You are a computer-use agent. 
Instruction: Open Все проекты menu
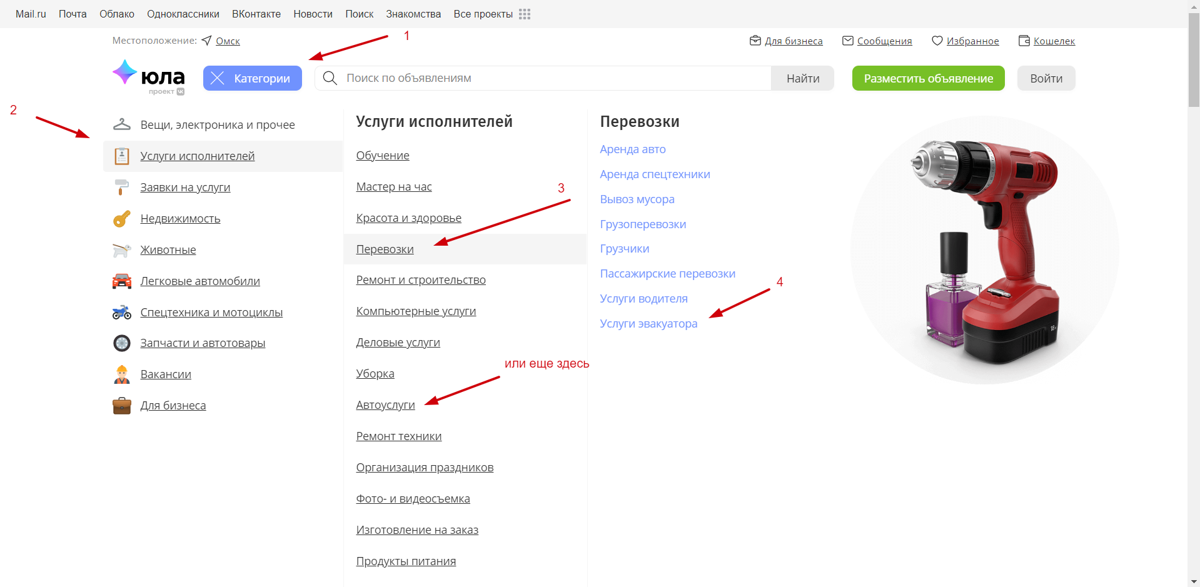click(483, 14)
